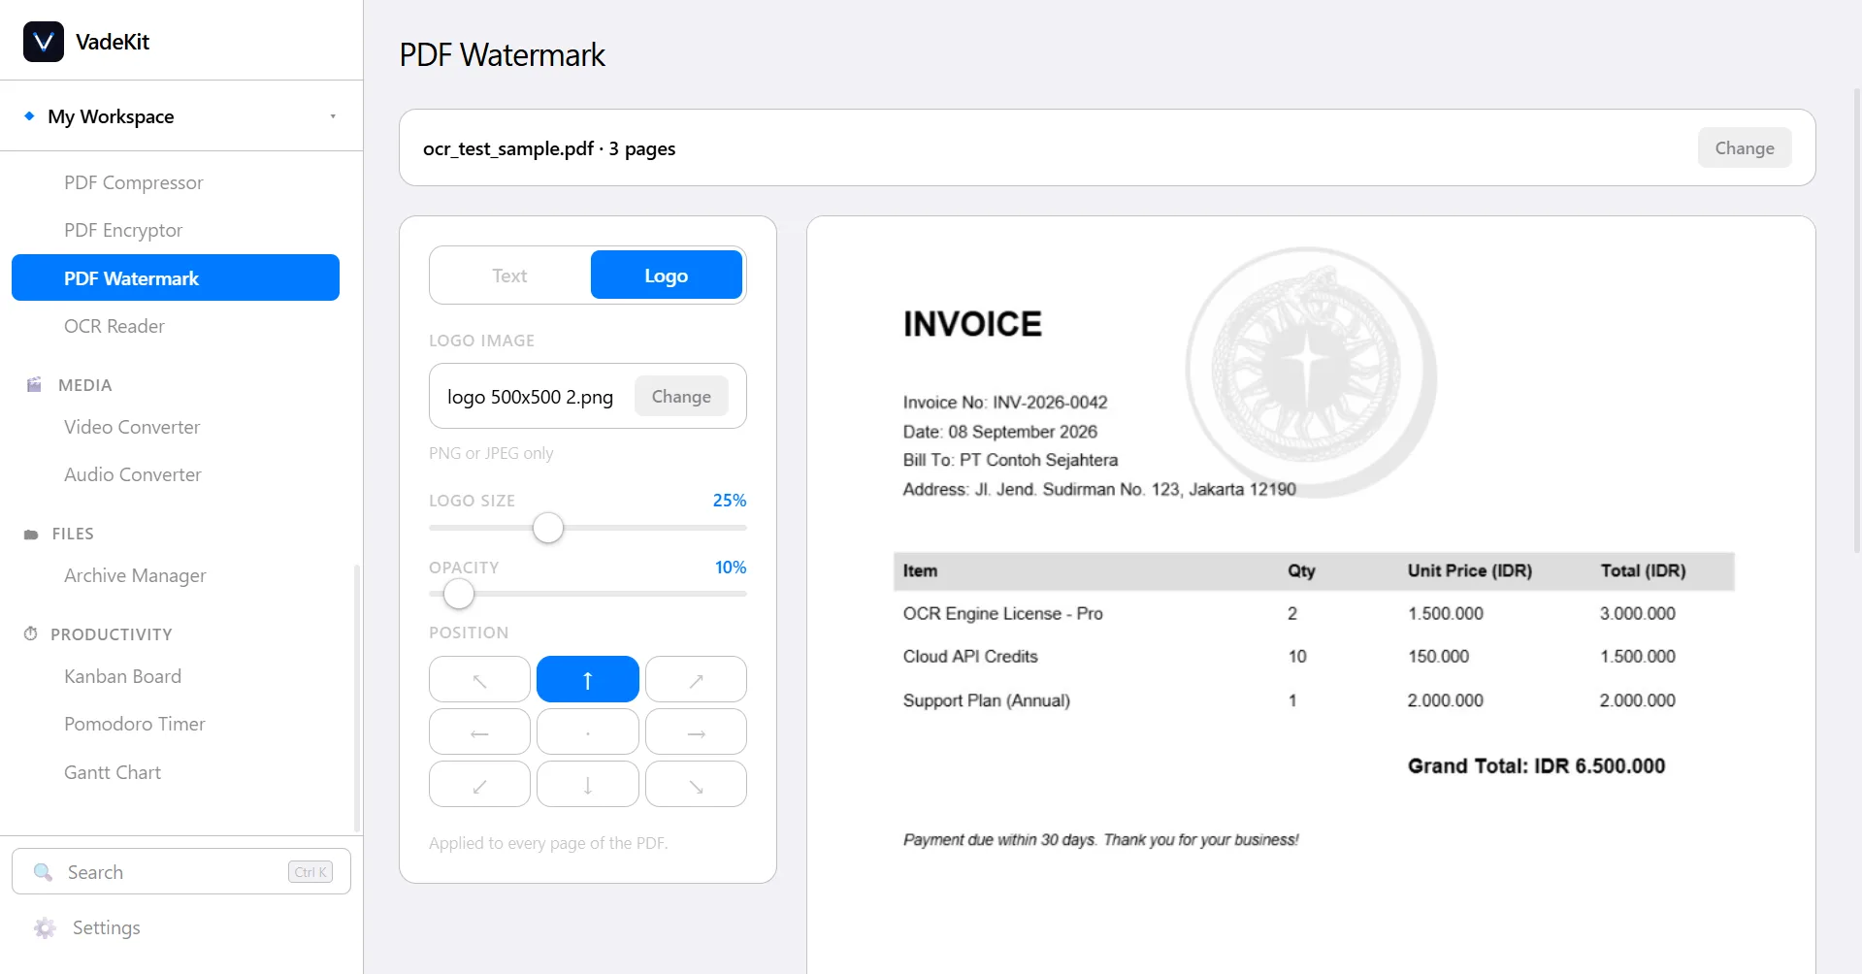Select top-center watermark position arrow
This screenshot has height=974, width=1862.
pos(588,679)
